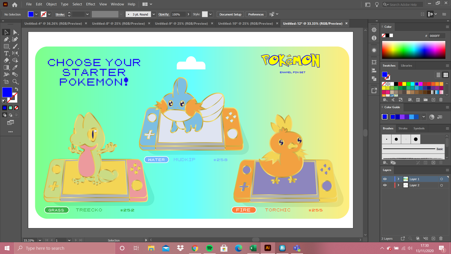Switch Swatches panel to list view
Viewport: 451px width, 254px height.
tap(438, 75)
